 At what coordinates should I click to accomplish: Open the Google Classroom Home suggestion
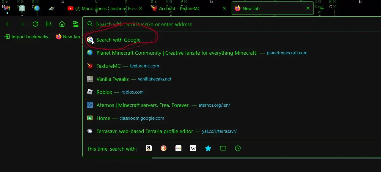tap(232, 118)
